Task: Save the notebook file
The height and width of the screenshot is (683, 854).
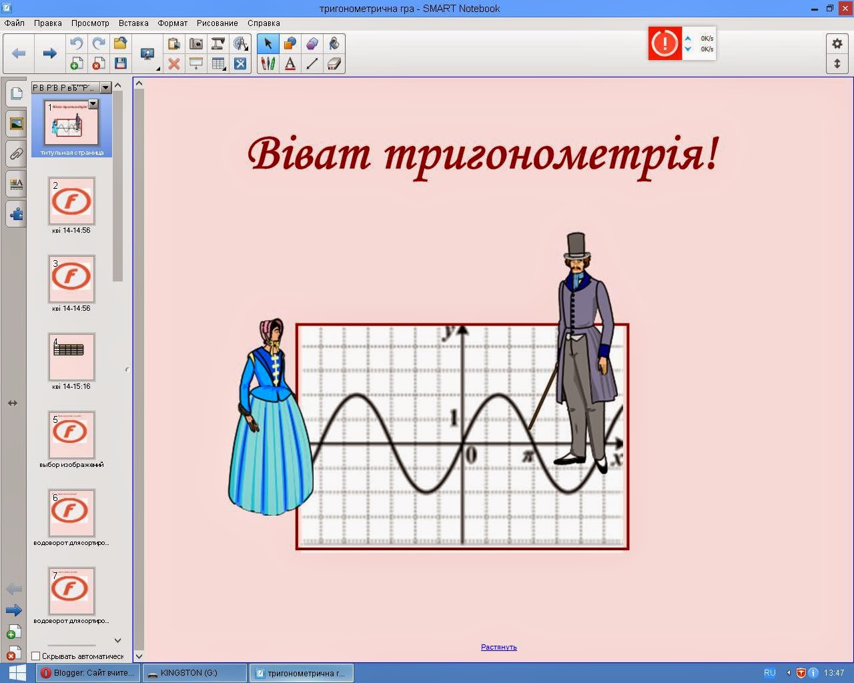Action: [x=121, y=63]
